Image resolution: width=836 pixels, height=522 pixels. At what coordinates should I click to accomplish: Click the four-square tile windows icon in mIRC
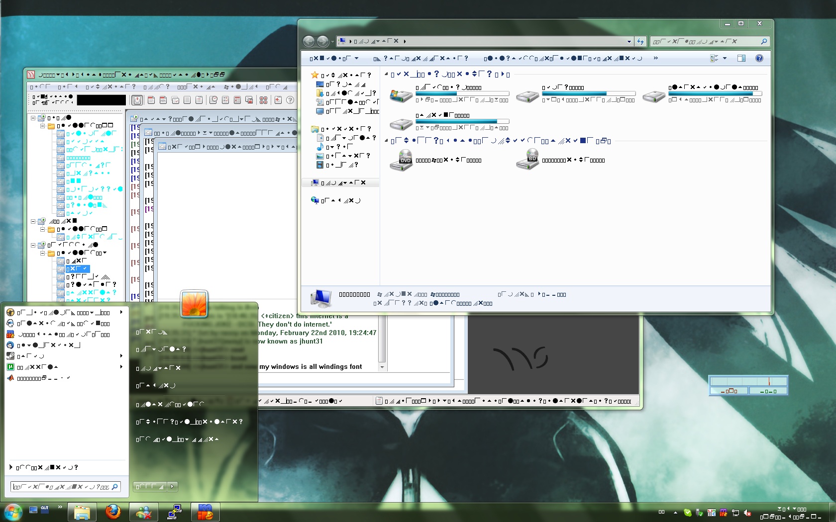pyautogui.click(x=263, y=100)
